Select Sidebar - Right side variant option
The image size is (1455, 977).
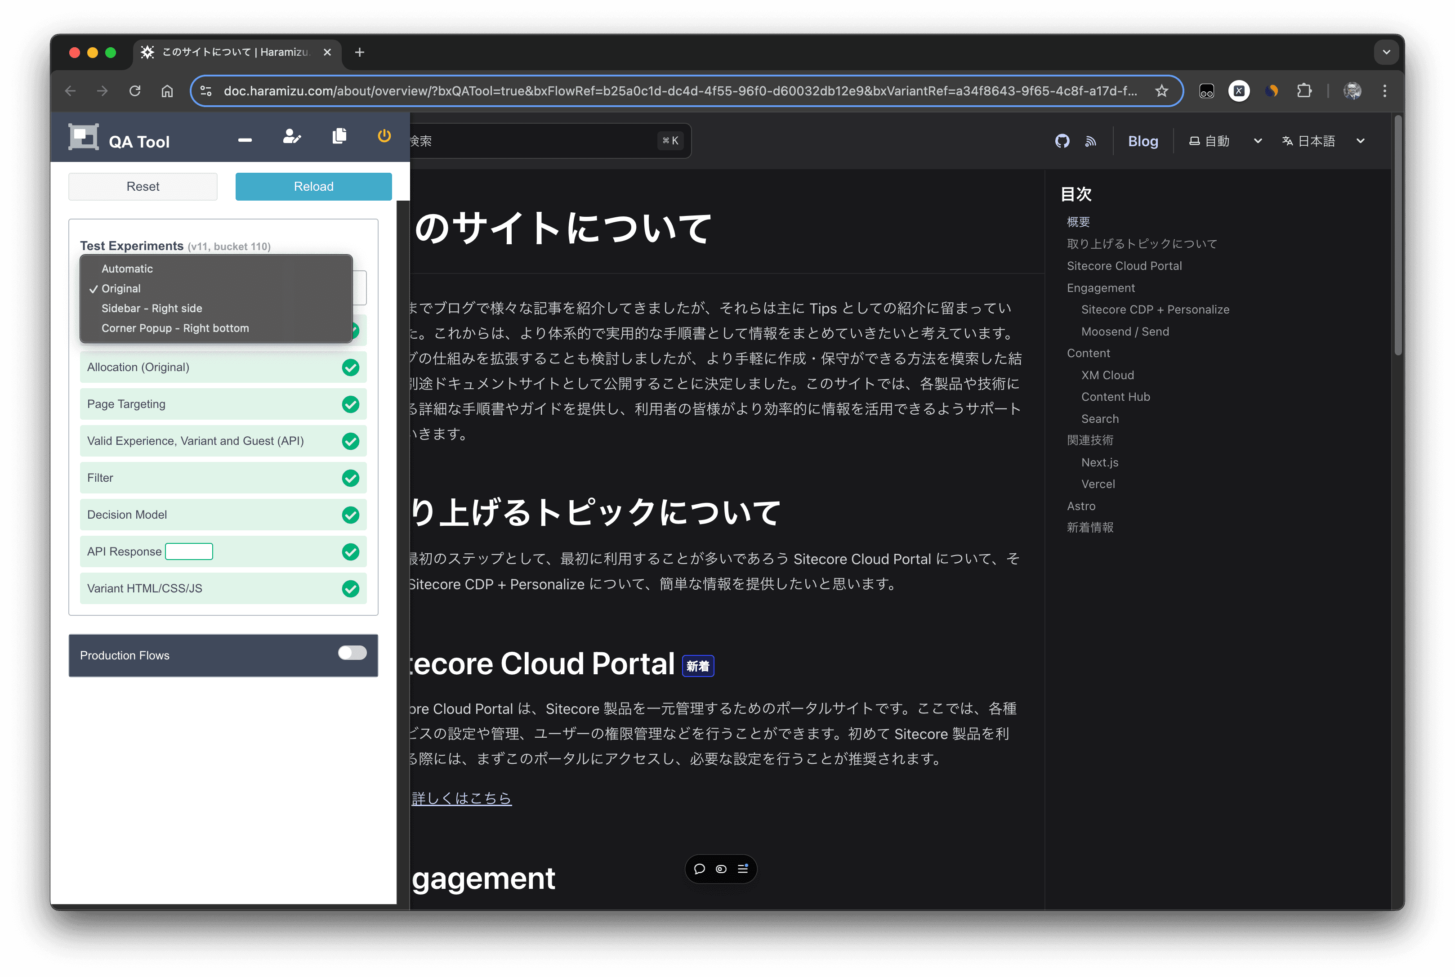point(152,309)
